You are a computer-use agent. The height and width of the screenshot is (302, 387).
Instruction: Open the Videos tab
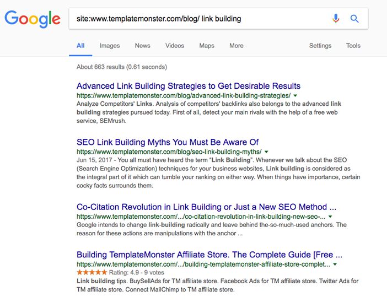pyautogui.click(x=175, y=46)
